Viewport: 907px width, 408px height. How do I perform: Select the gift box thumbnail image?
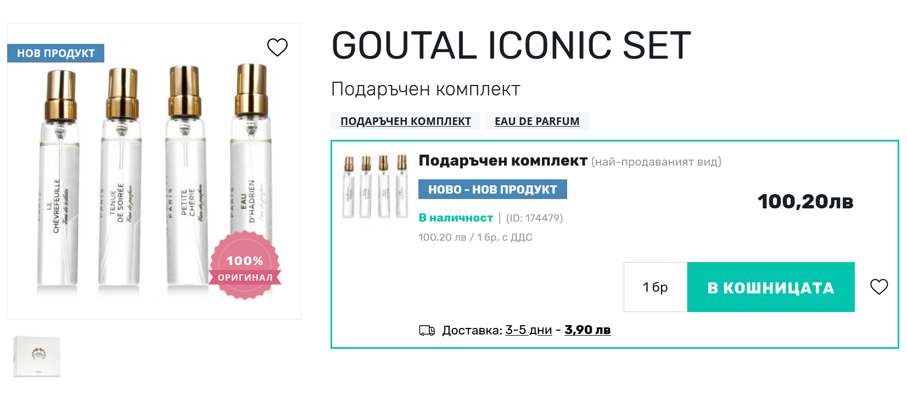point(37,356)
